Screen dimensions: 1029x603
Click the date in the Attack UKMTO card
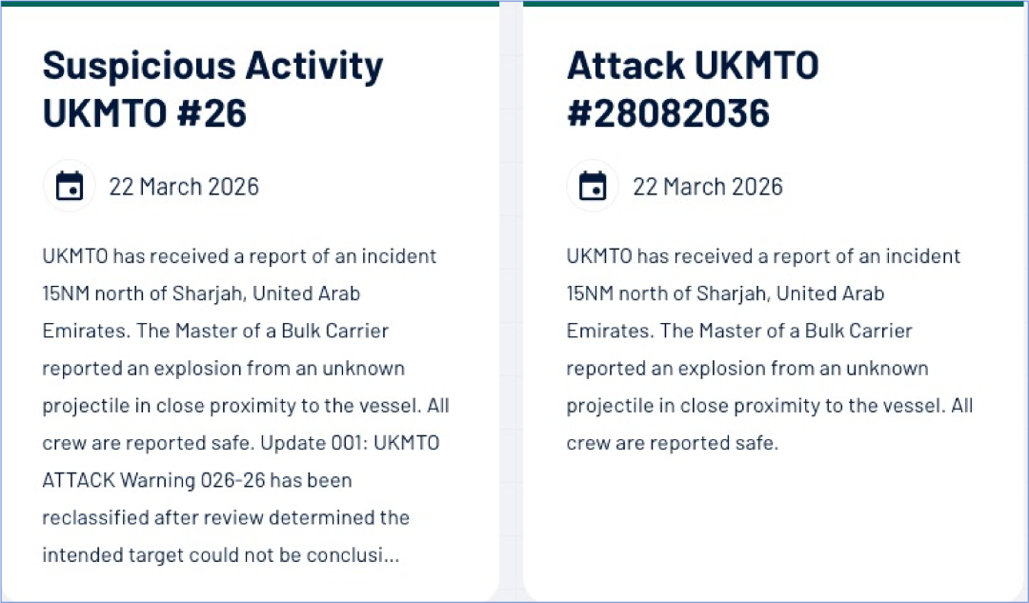[708, 187]
